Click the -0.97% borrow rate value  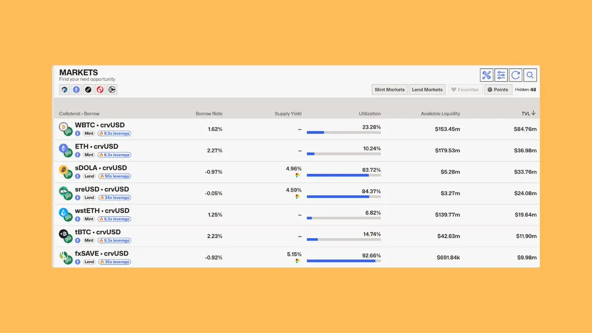tap(214, 172)
